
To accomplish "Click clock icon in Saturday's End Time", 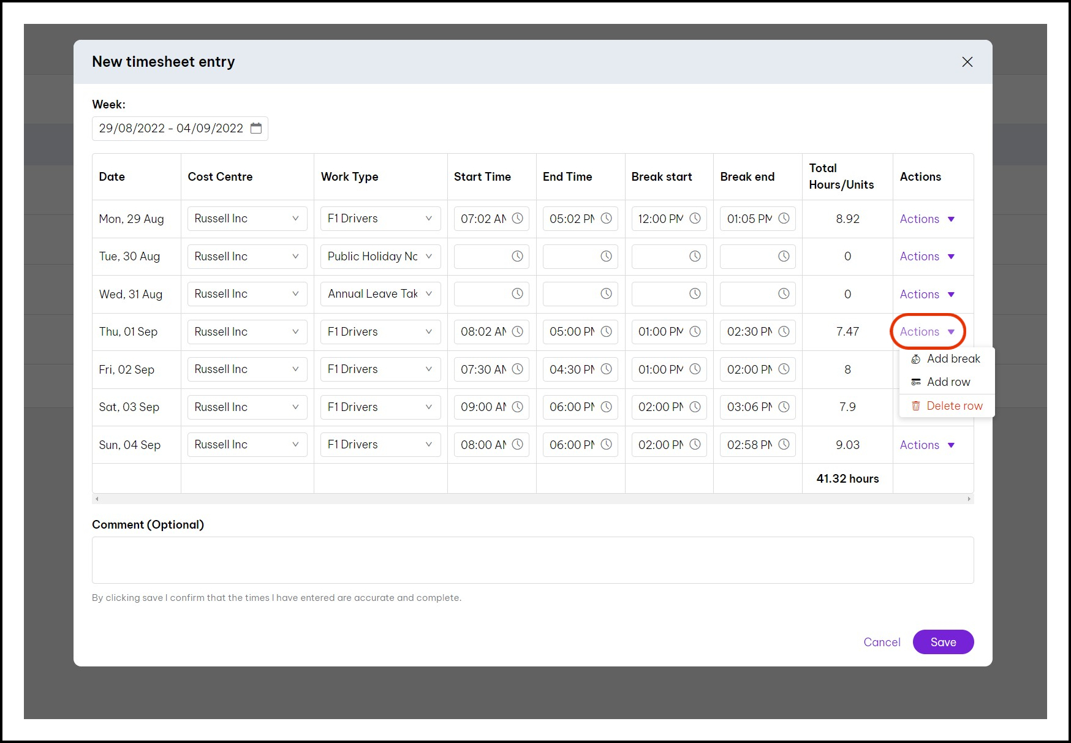I will coord(606,407).
